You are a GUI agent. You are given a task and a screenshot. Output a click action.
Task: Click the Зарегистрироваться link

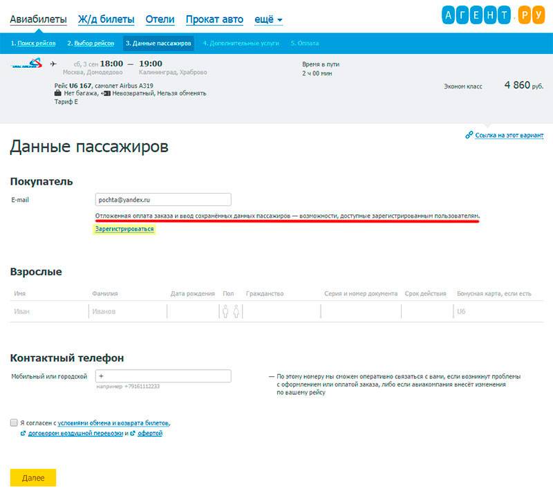[x=124, y=229]
